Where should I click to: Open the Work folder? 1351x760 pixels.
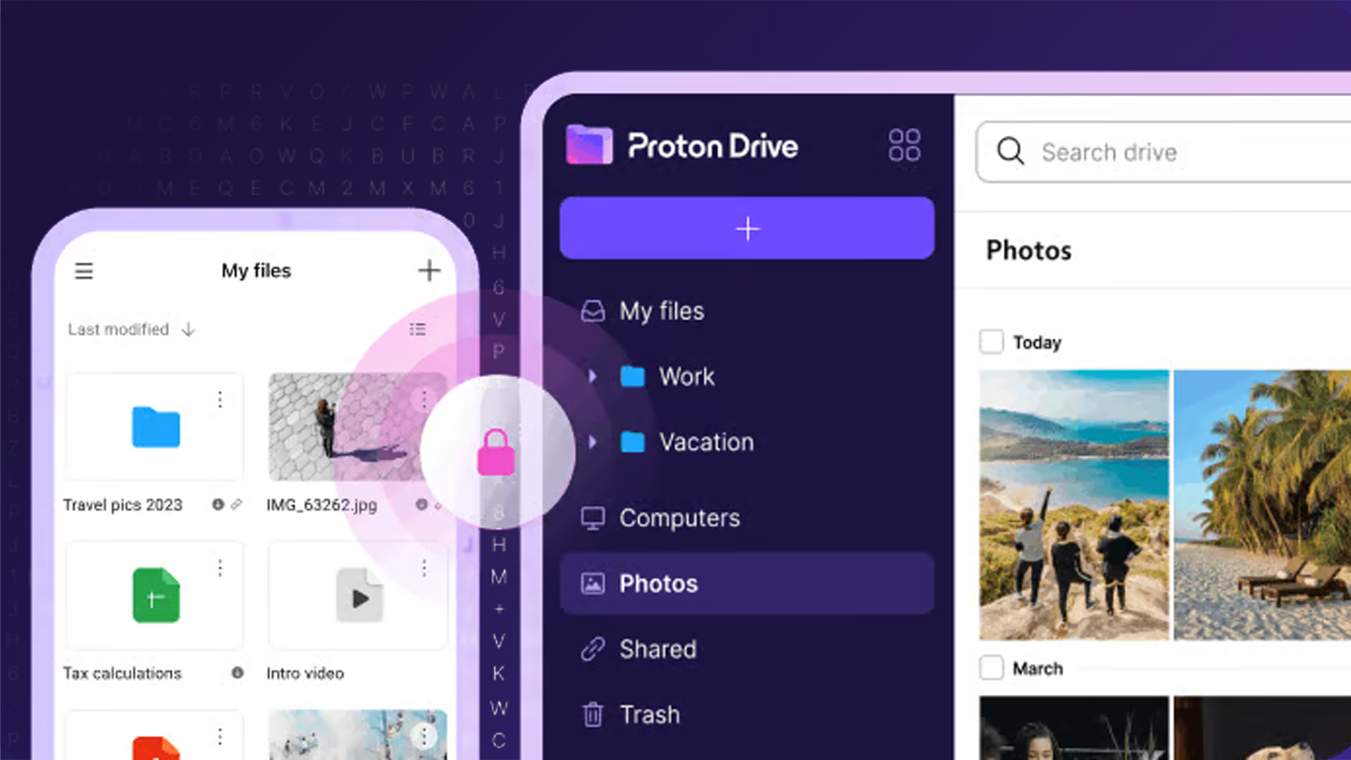668,377
